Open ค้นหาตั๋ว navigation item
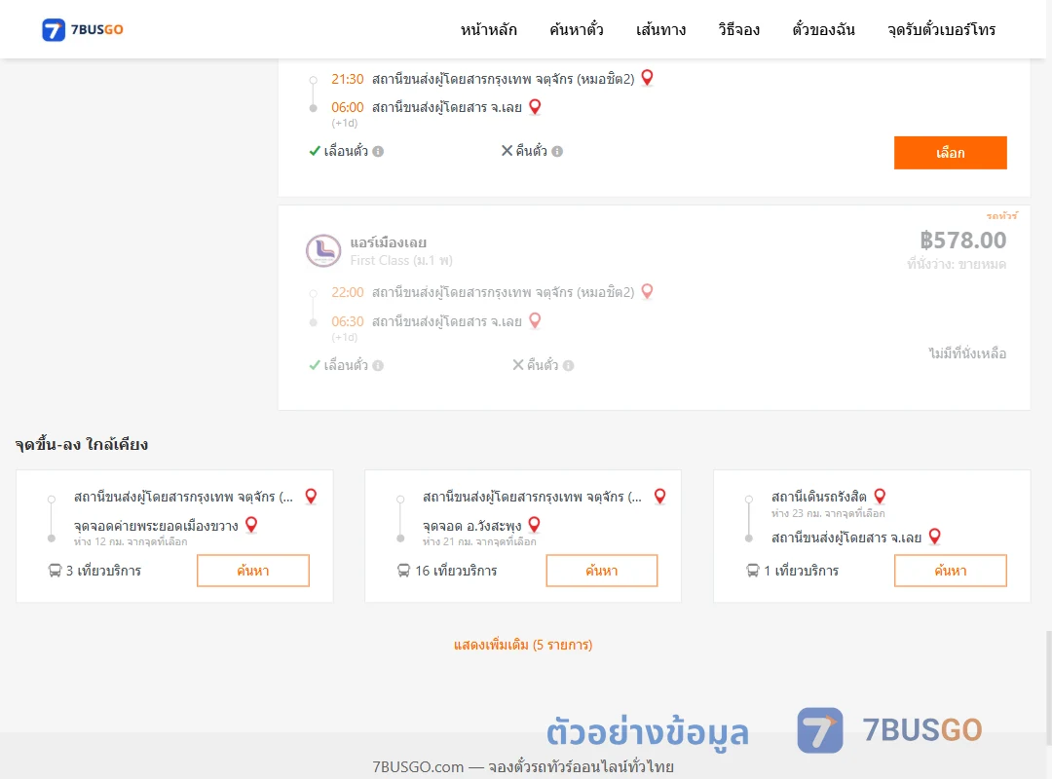 (577, 29)
